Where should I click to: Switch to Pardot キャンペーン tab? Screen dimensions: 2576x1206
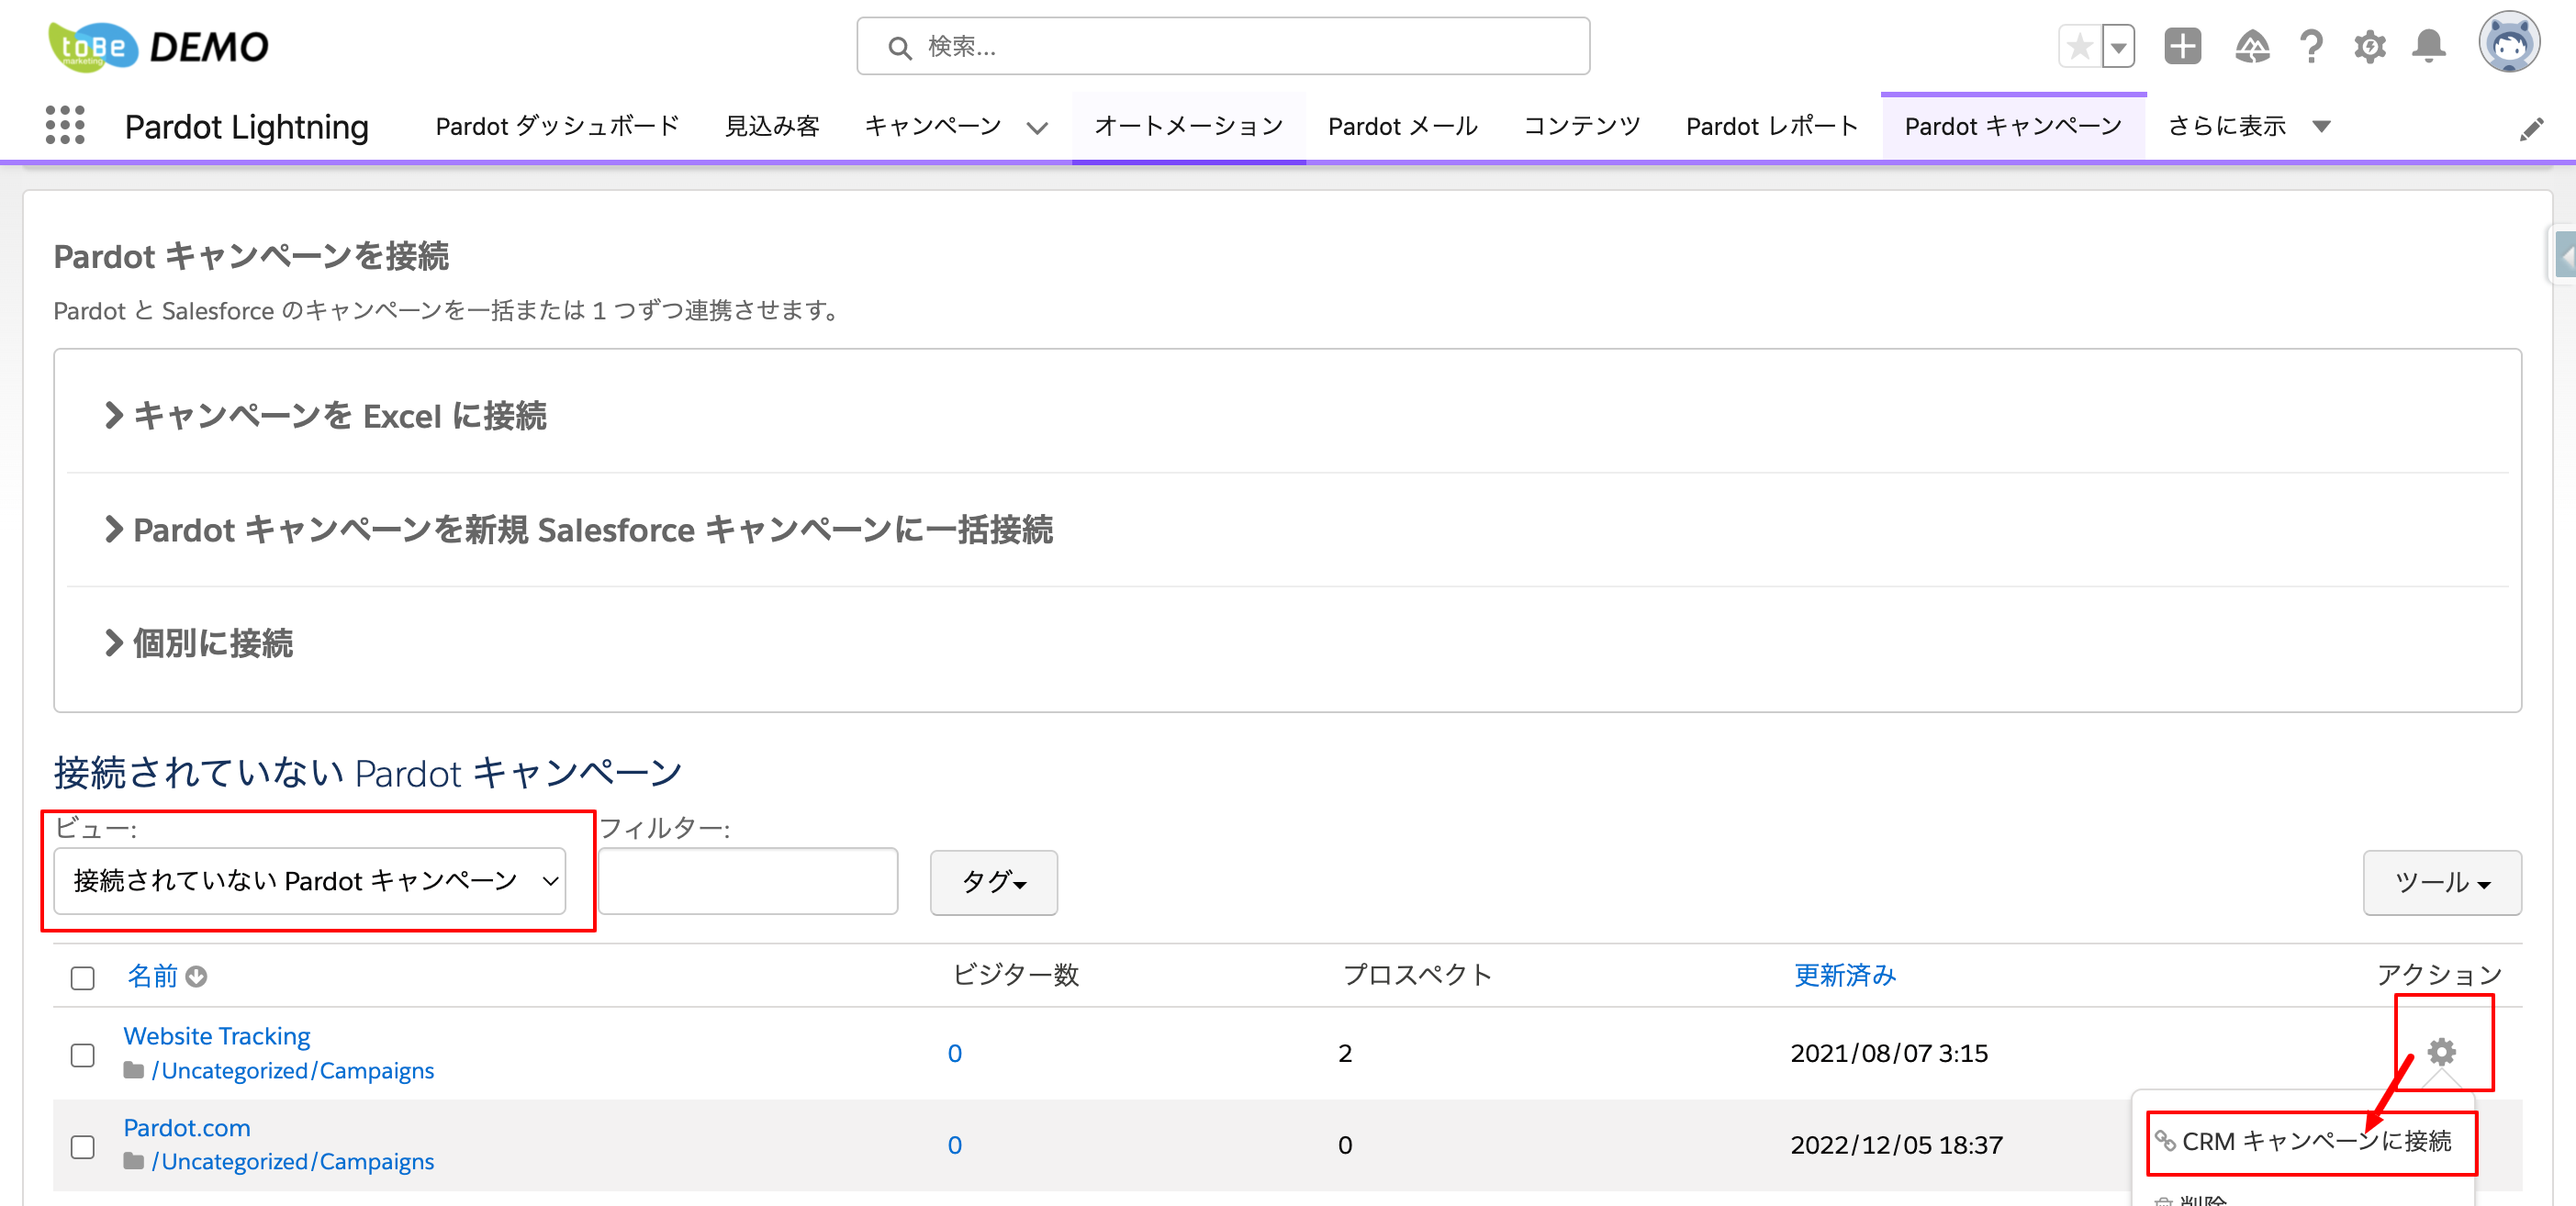click(2012, 126)
